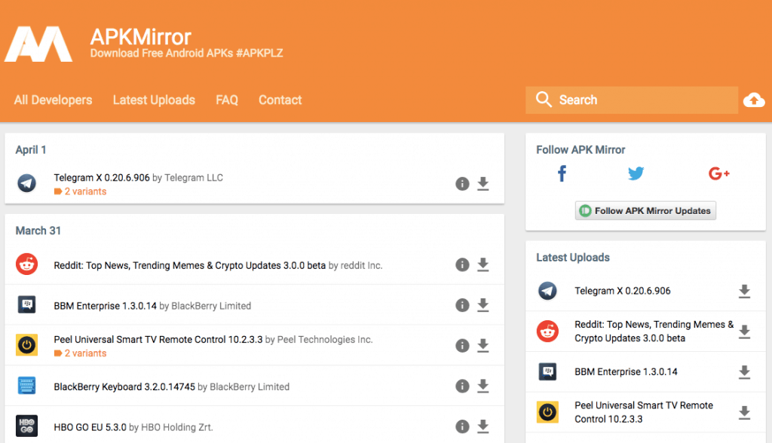Show info for BlackBerry Keyboard 3.2.0.14745

[x=462, y=386]
